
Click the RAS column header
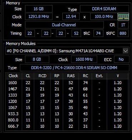tap(71, 76)
